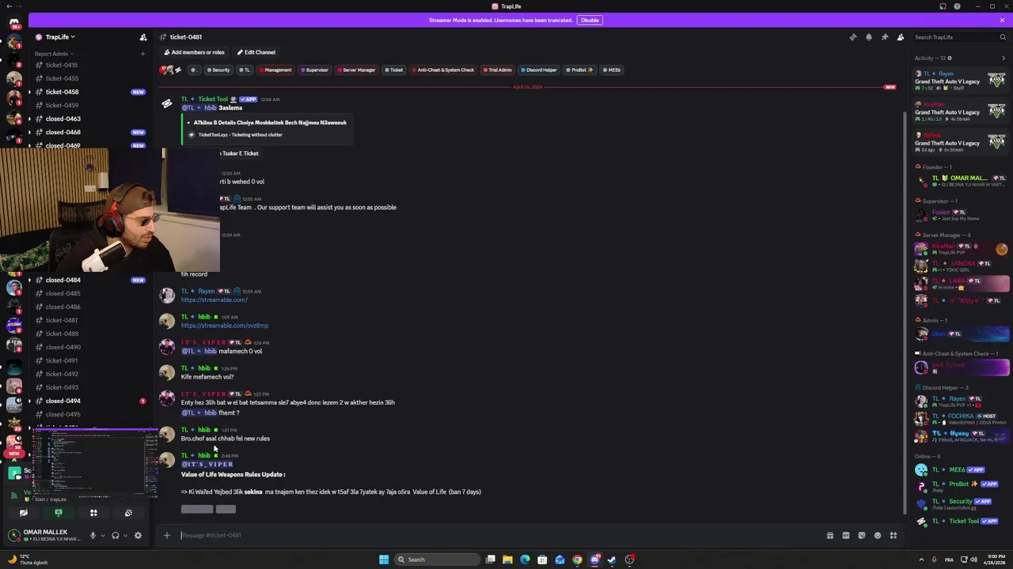Show pinned messages with the pin icon
This screenshot has width=1013, height=569.
(885, 37)
